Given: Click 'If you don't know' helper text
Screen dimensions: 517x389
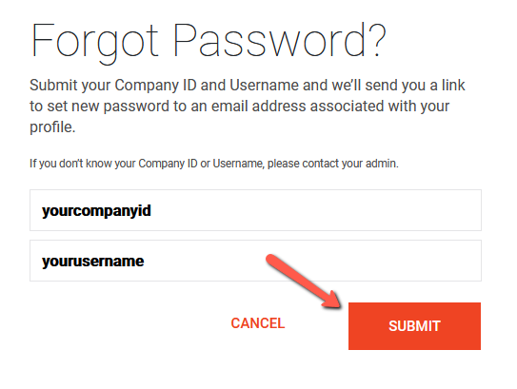Looking at the screenshot, I should tap(70, 164).
